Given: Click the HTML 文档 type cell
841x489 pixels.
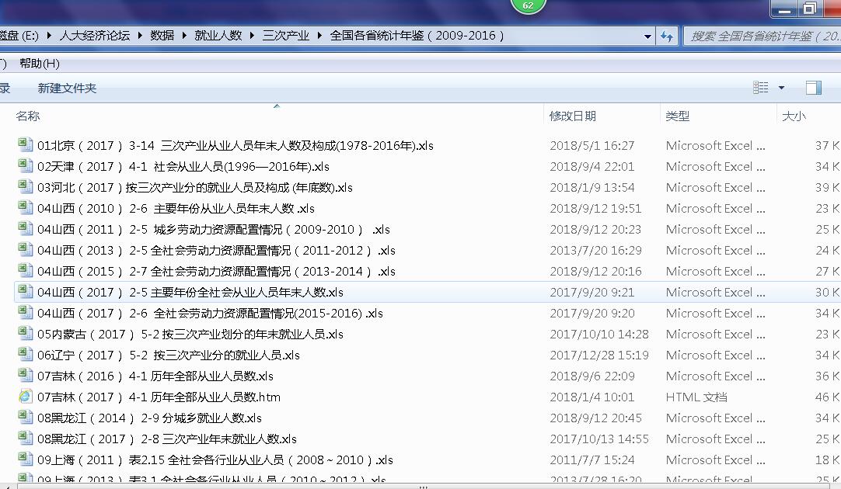Looking at the screenshot, I should point(696,397).
